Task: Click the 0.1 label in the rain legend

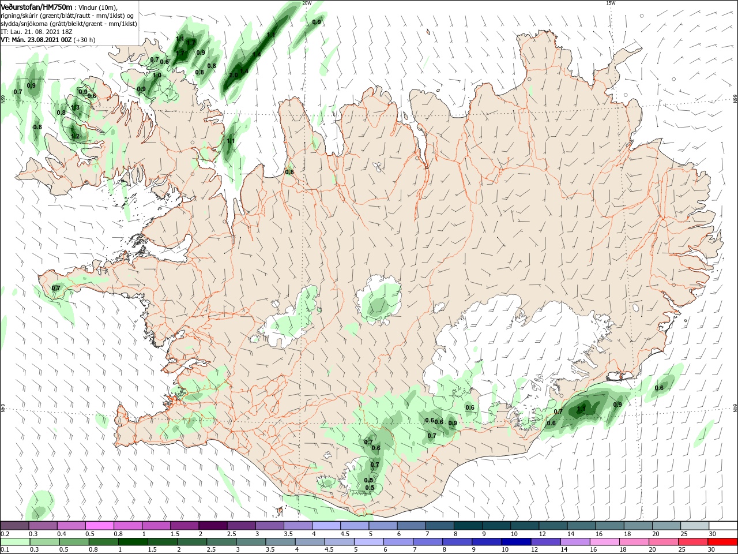Action: (x=5, y=550)
